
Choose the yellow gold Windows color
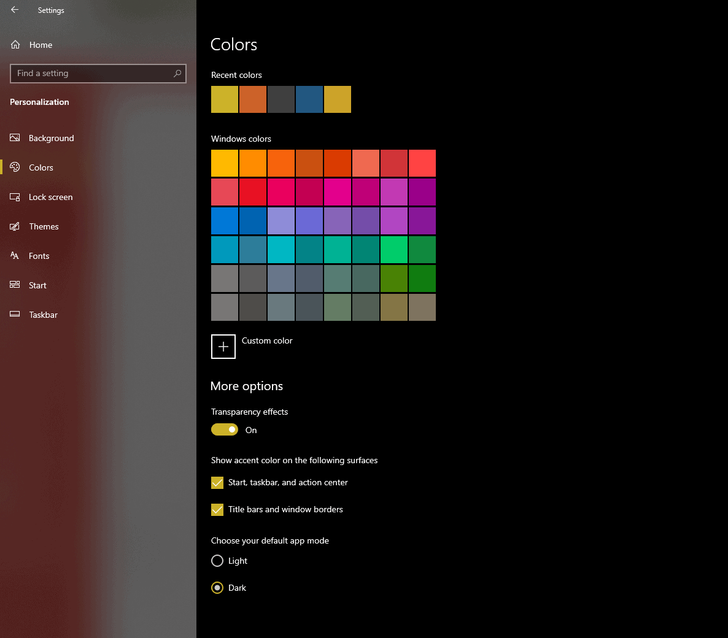click(225, 163)
